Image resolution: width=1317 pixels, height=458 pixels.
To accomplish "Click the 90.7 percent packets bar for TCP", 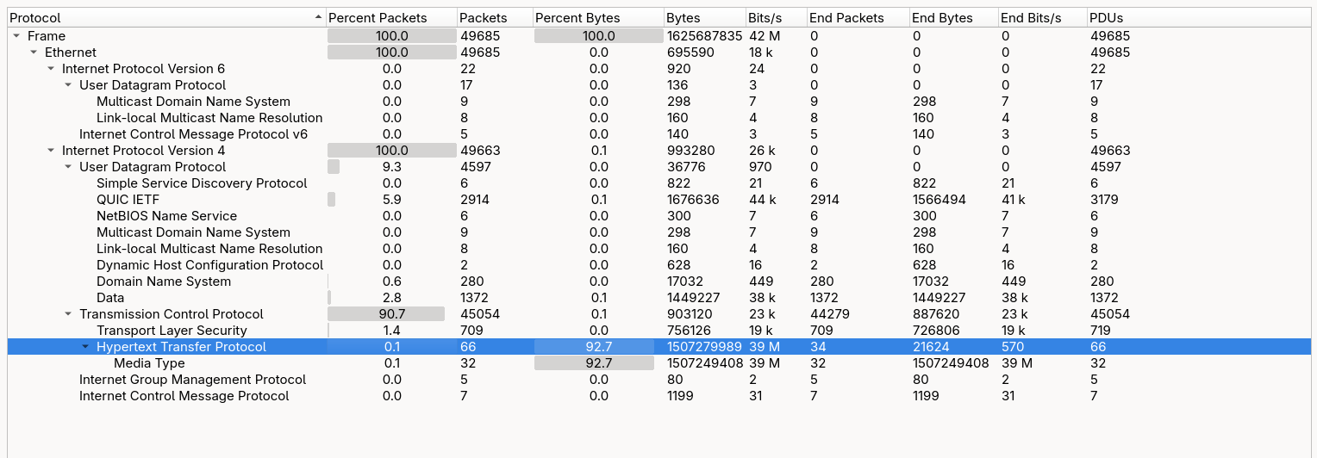I will 386,314.
